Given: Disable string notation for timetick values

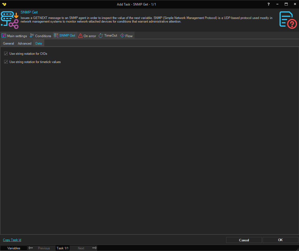Looking at the screenshot, I should 6,62.
